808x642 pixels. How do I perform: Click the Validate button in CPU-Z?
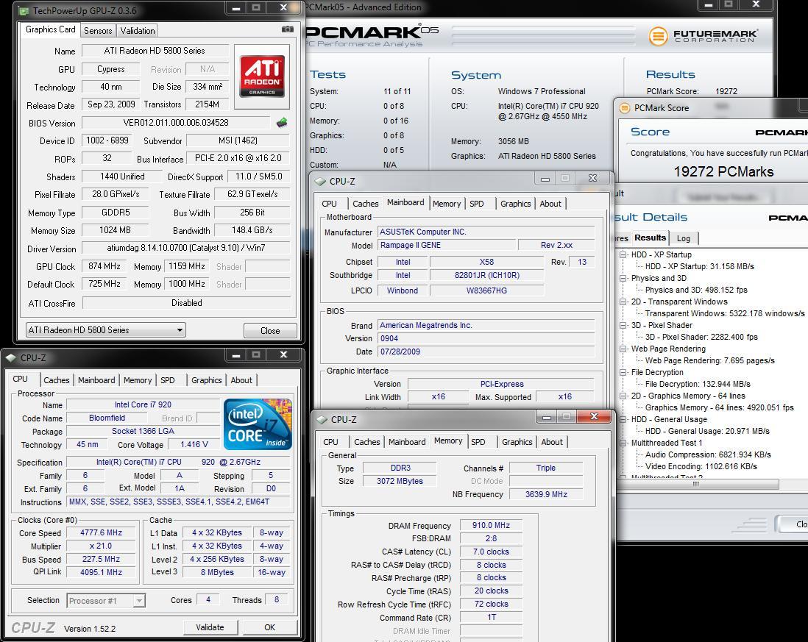click(x=210, y=627)
